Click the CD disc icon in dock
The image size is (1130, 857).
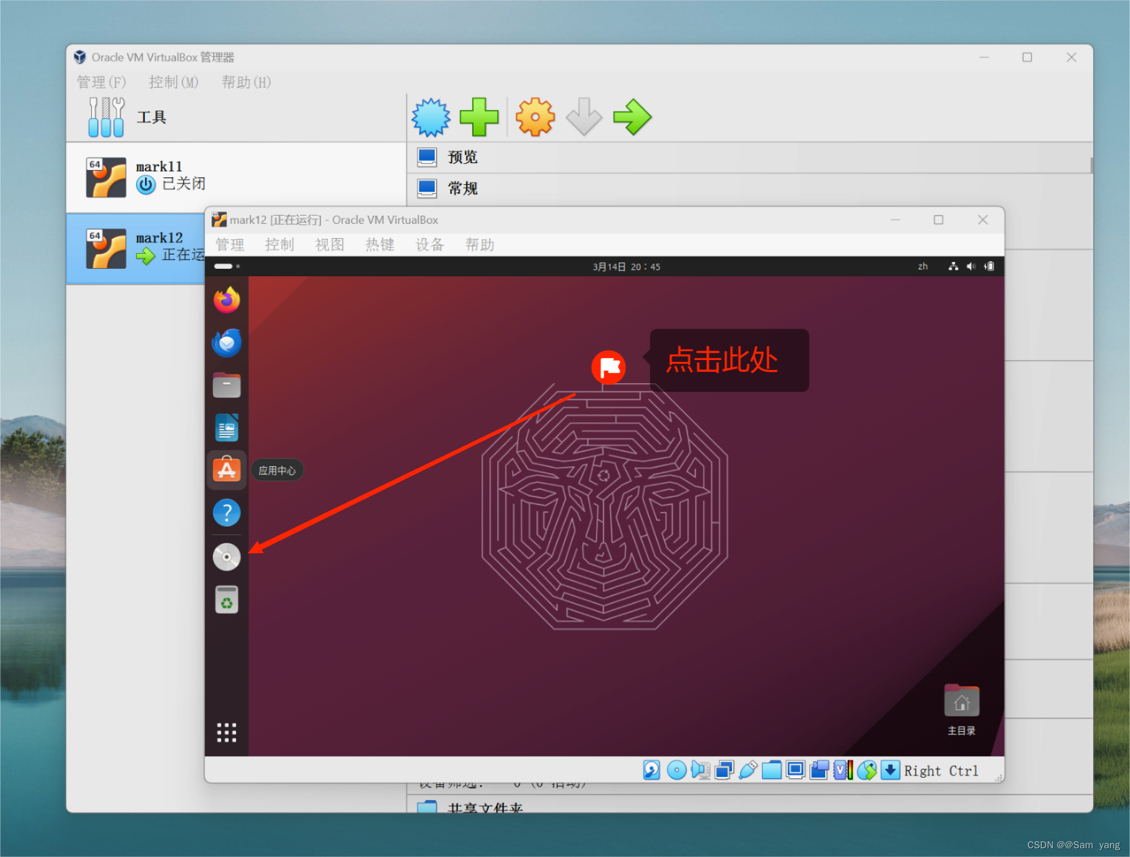[227, 556]
